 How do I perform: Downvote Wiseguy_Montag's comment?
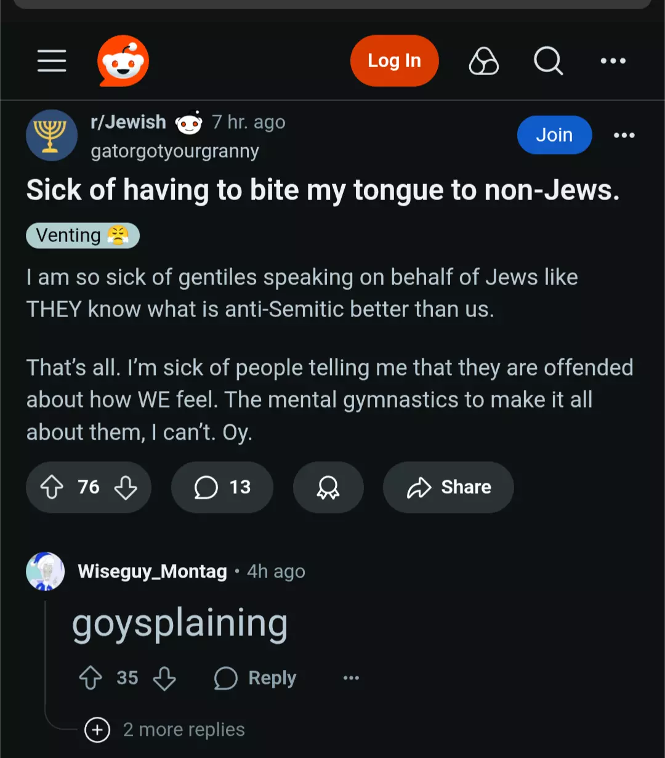click(x=164, y=679)
